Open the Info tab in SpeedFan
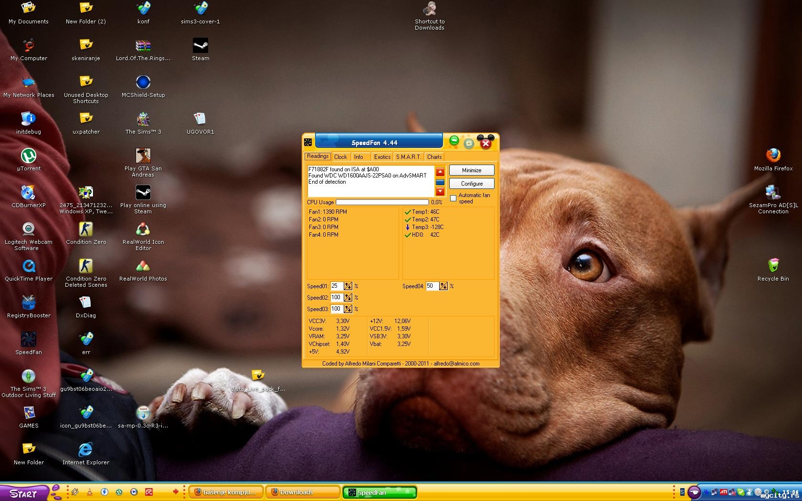Viewport: 802px width, 501px height. click(359, 157)
